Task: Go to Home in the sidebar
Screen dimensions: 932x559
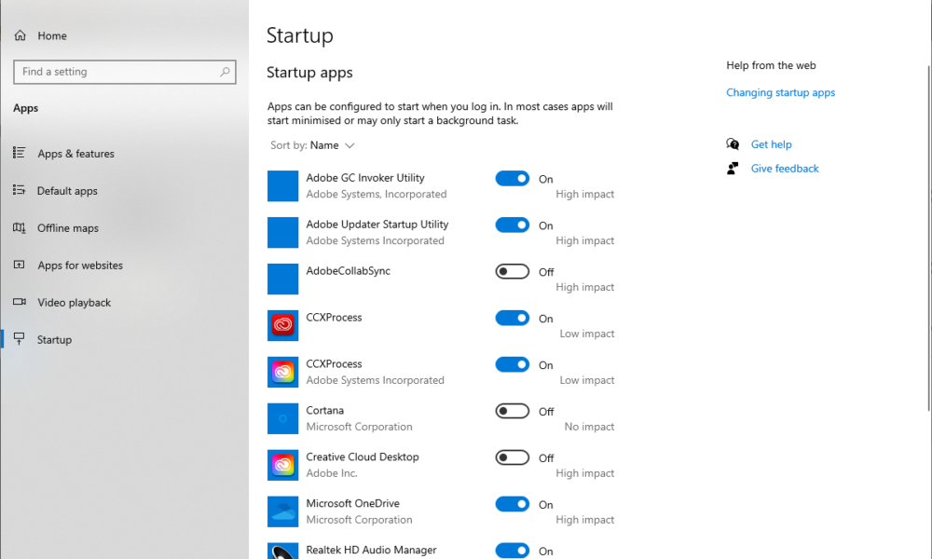Action: [x=52, y=35]
